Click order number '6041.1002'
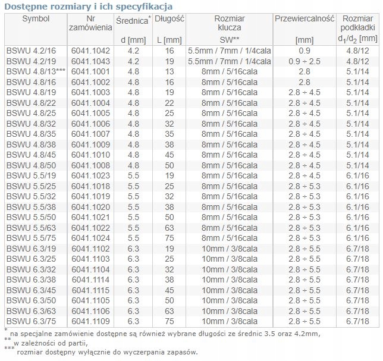 tap(90, 82)
